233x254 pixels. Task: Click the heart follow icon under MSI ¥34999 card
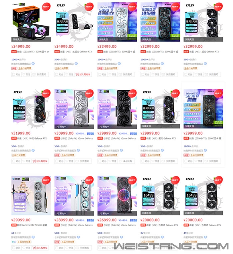(67, 74)
